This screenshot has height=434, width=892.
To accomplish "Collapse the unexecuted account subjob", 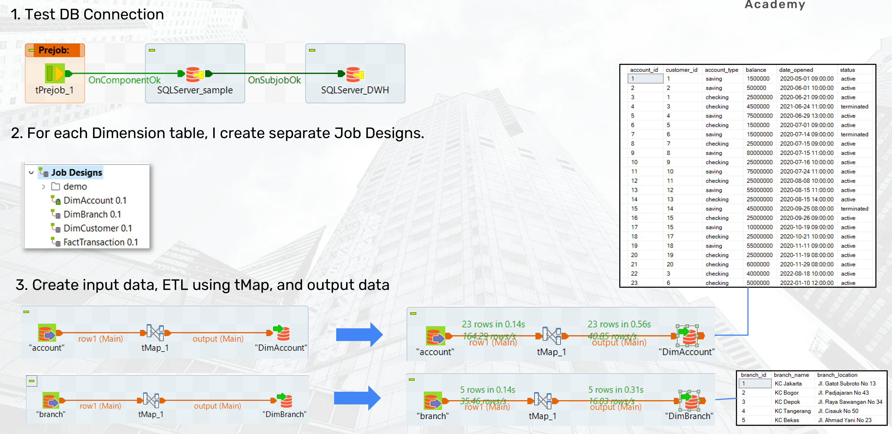I will pos(26,312).
